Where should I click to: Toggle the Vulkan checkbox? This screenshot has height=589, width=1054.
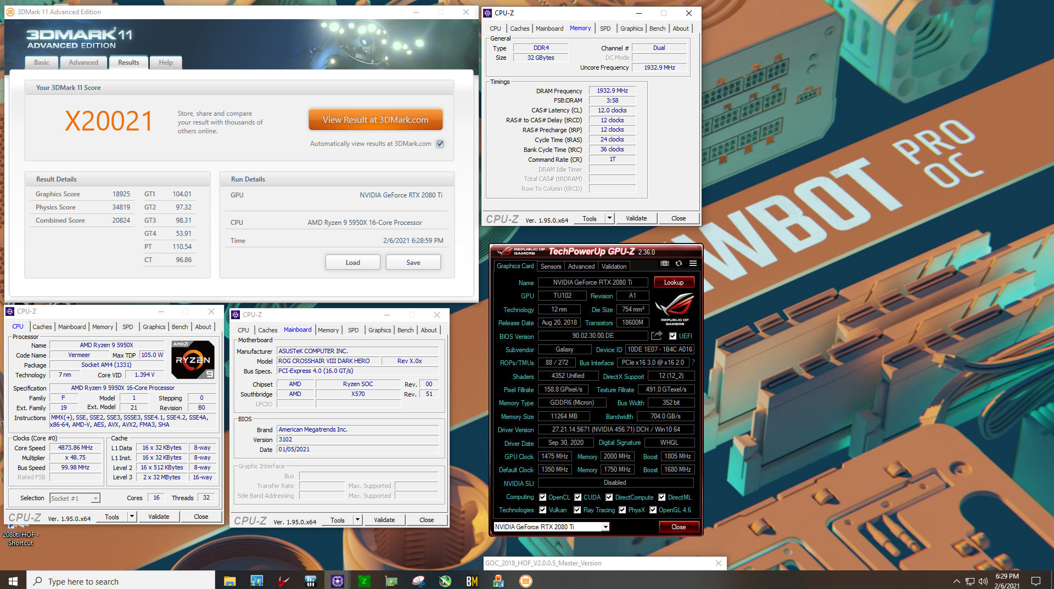point(542,509)
